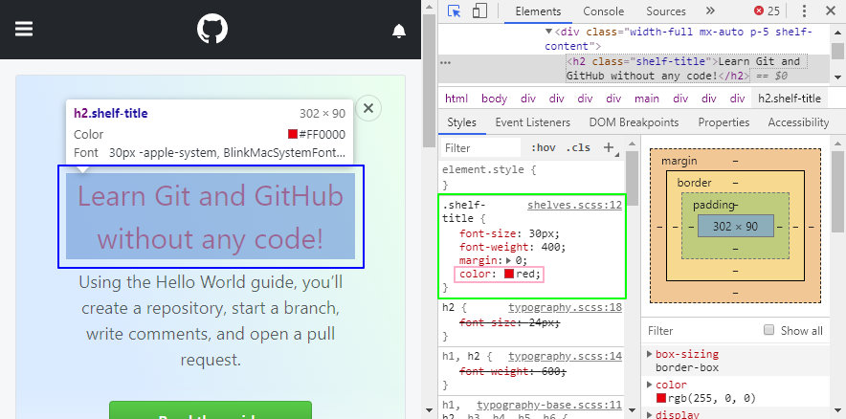The height and width of the screenshot is (419, 846).
Task: Click the GitHub Octocat logo
Action: (x=212, y=29)
